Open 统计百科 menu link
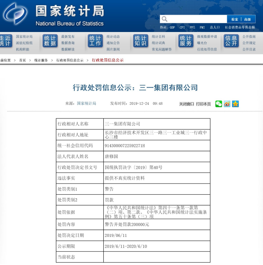This screenshot has height=265, width=263. coord(158,37)
